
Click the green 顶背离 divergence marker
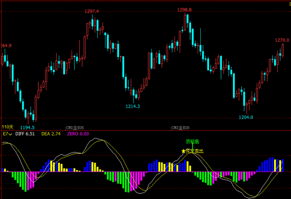pyautogui.click(x=192, y=142)
